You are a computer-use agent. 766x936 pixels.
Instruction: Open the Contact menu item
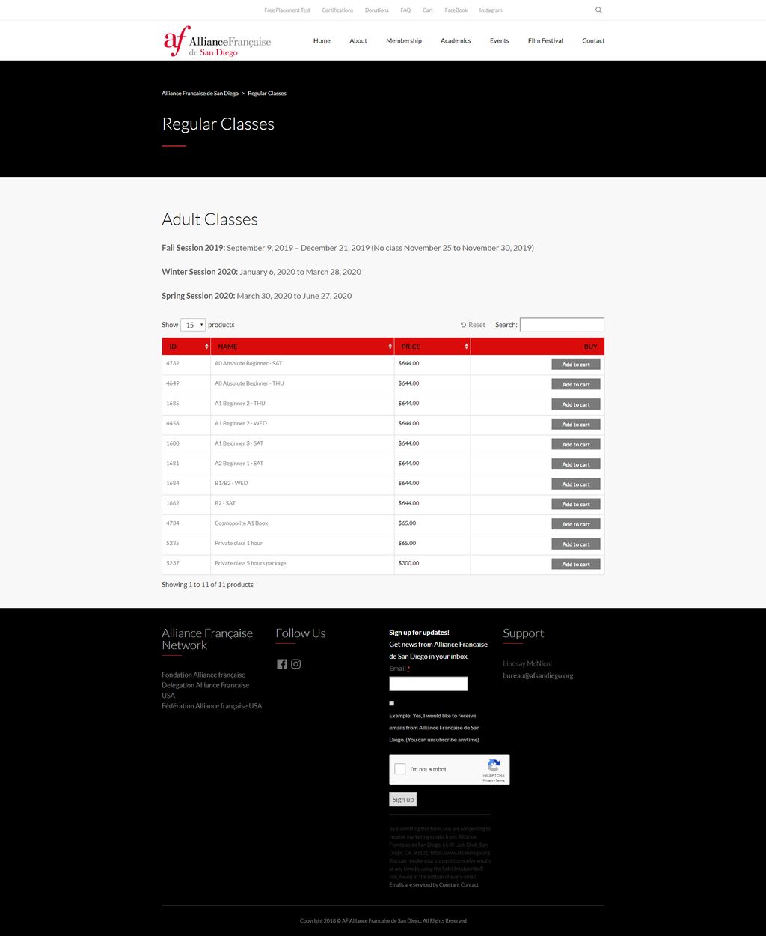pyautogui.click(x=593, y=40)
